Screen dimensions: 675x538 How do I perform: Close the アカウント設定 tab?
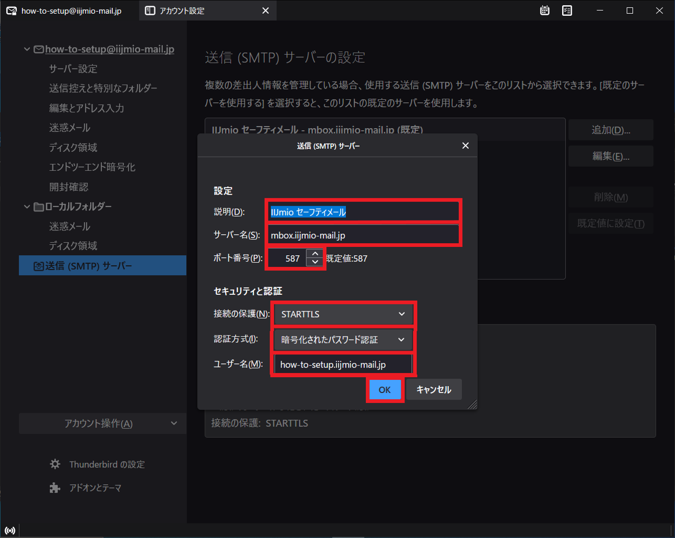point(265,11)
